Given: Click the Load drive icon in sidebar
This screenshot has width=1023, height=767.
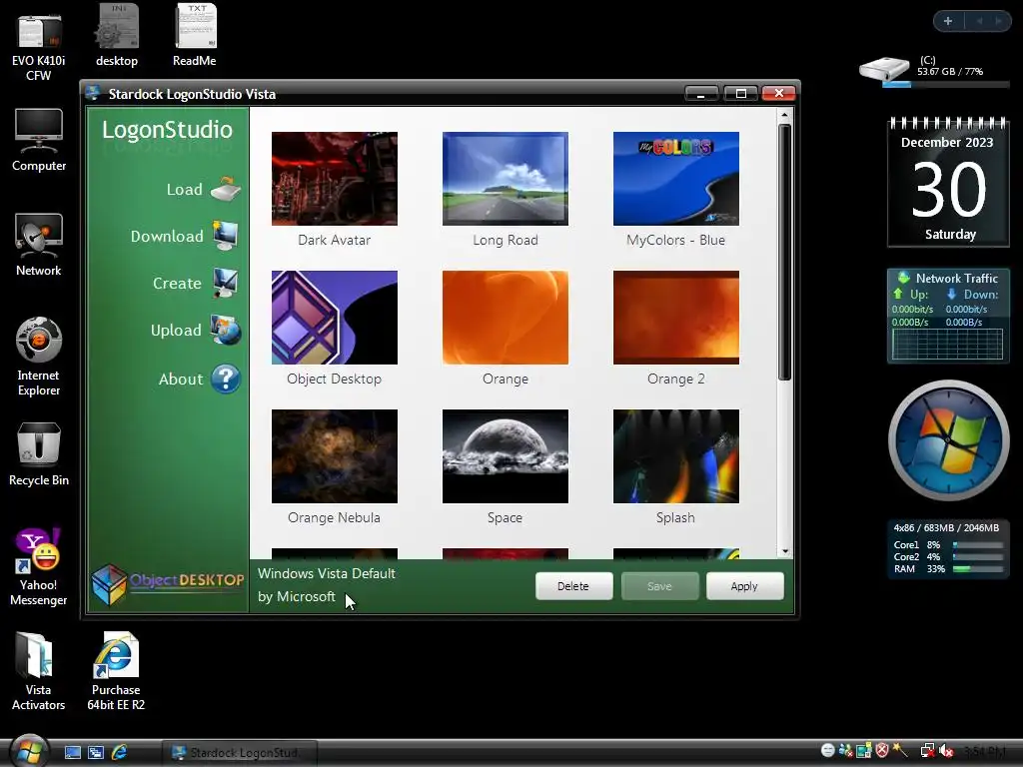Looking at the screenshot, I should pyautogui.click(x=226, y=189).
